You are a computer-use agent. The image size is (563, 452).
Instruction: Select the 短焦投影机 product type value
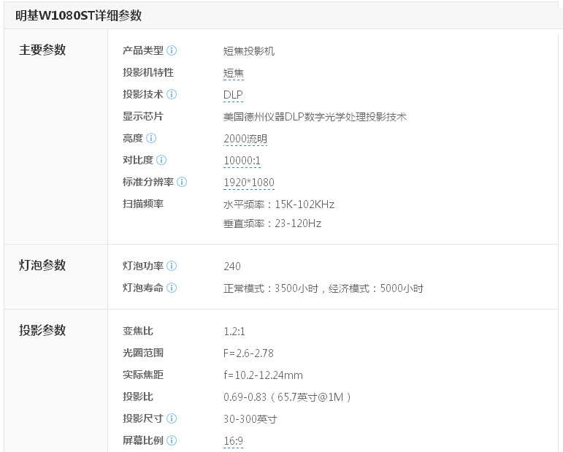pyautogui.click(x=249, y=51)
